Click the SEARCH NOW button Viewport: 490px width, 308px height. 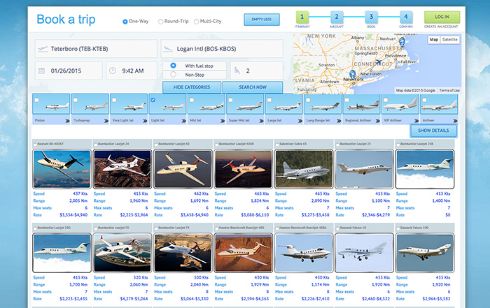pos(253,87)
